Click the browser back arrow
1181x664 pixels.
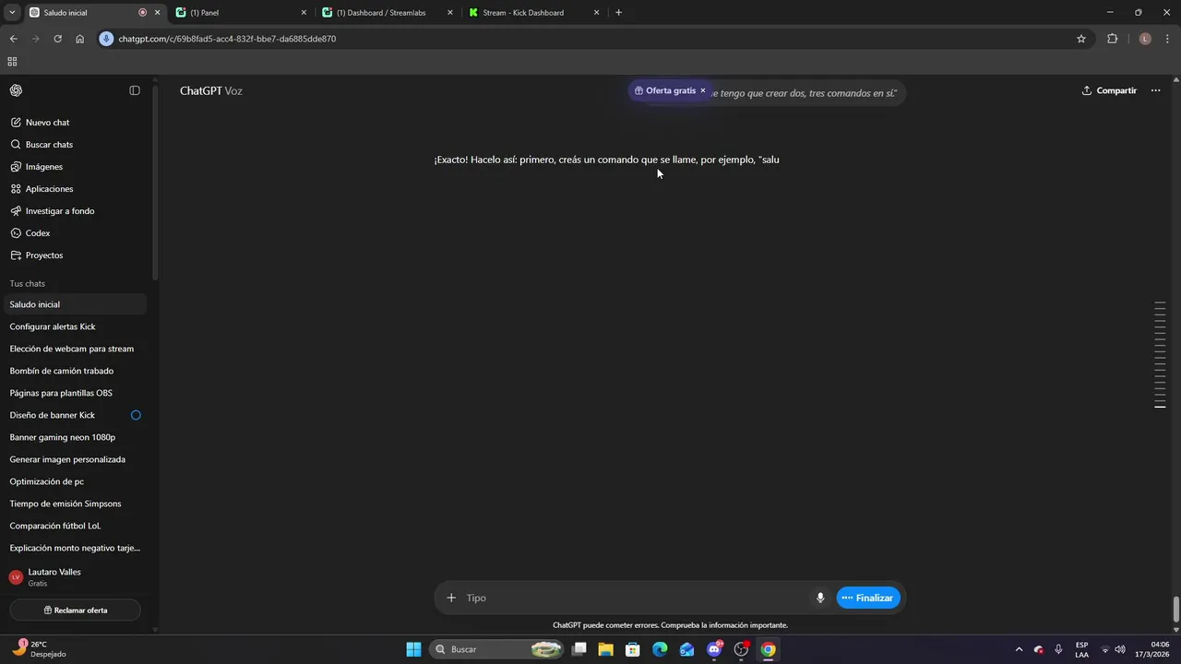click(13, 39)
